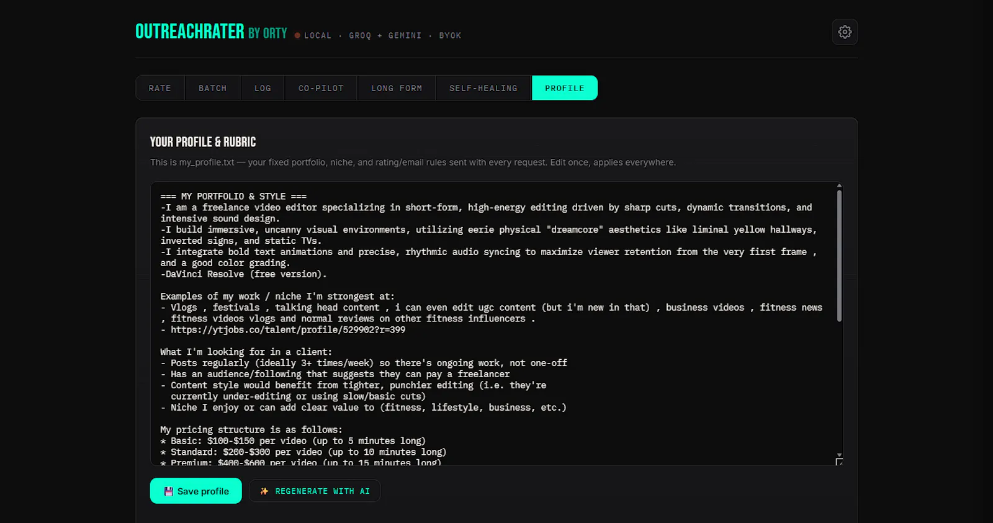This screenshot has width=993, height=523.
Task: Click the 'DaVinci Resolve (free version)' line
Action: pos(243,274)
